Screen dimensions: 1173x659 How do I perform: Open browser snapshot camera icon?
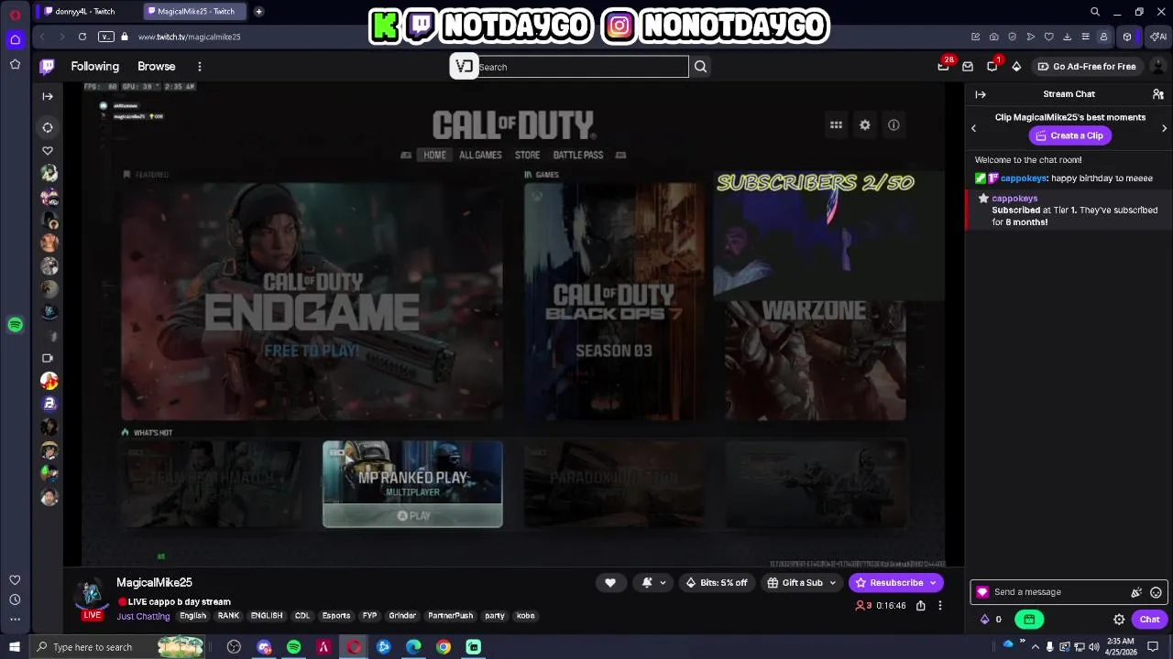993,37
